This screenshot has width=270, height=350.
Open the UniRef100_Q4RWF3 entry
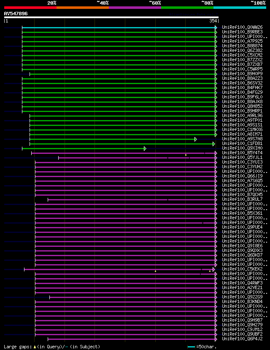(243, 283)
